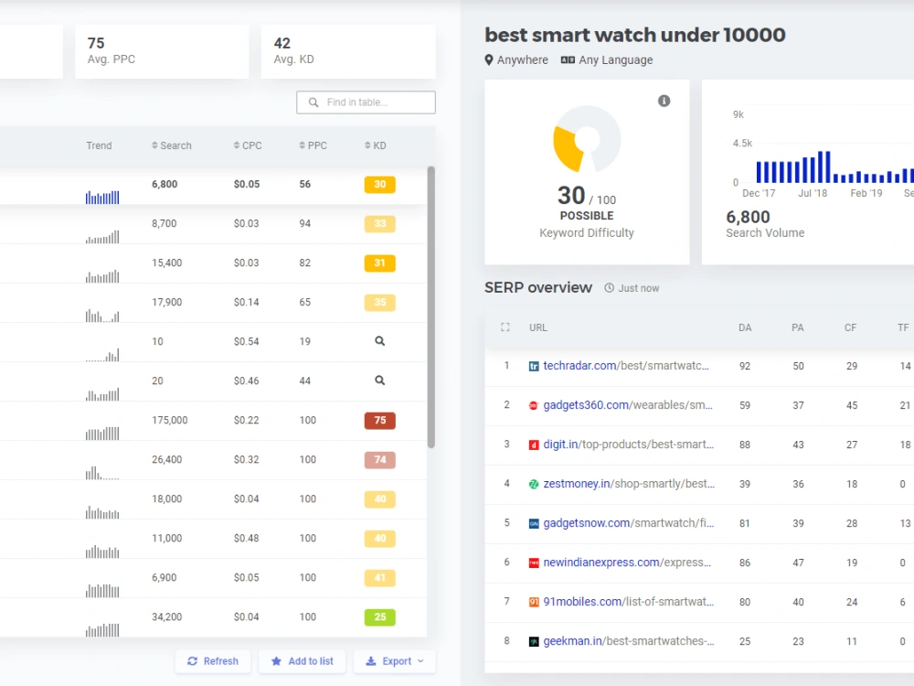Viewport: 914px width, 686px height.
Task: Click the geekman.in favicon
Action: [x=534, y=641]
